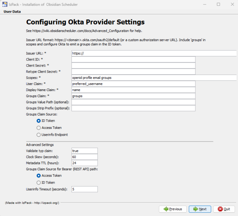This screenshot has height=216, width=238.
Task: Click the Made with IzPack footer text
Action: 32,203
